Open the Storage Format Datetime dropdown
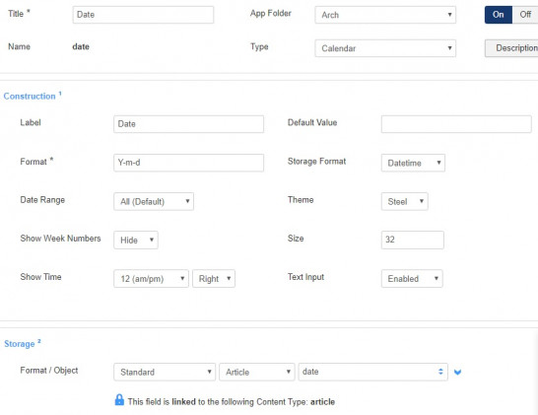538x415 pixels. click(413, 163)
